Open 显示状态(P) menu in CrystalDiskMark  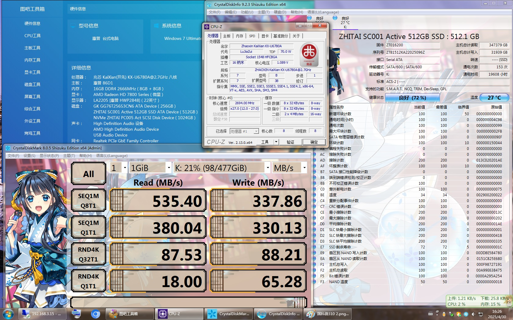point(49,156)
